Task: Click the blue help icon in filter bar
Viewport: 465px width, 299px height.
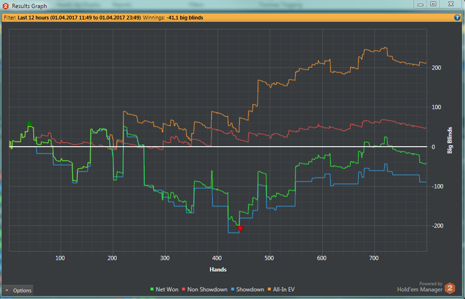Action: tap(457, 17)
